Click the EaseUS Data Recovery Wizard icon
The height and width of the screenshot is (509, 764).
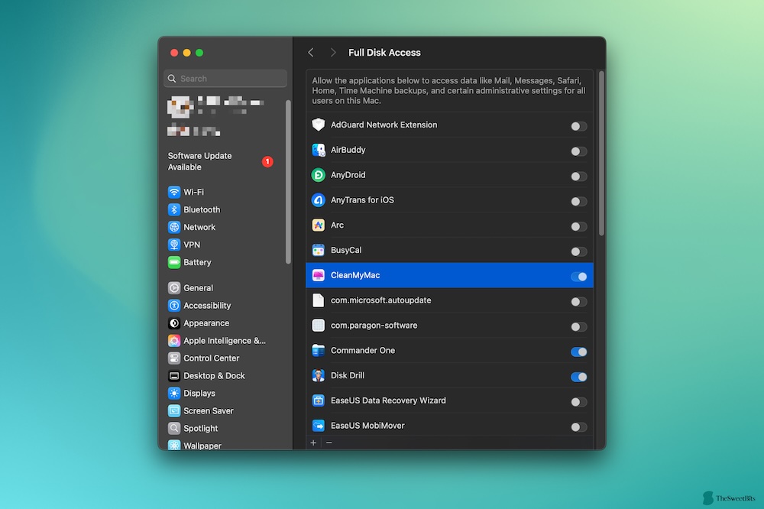(x=318, y=400)
